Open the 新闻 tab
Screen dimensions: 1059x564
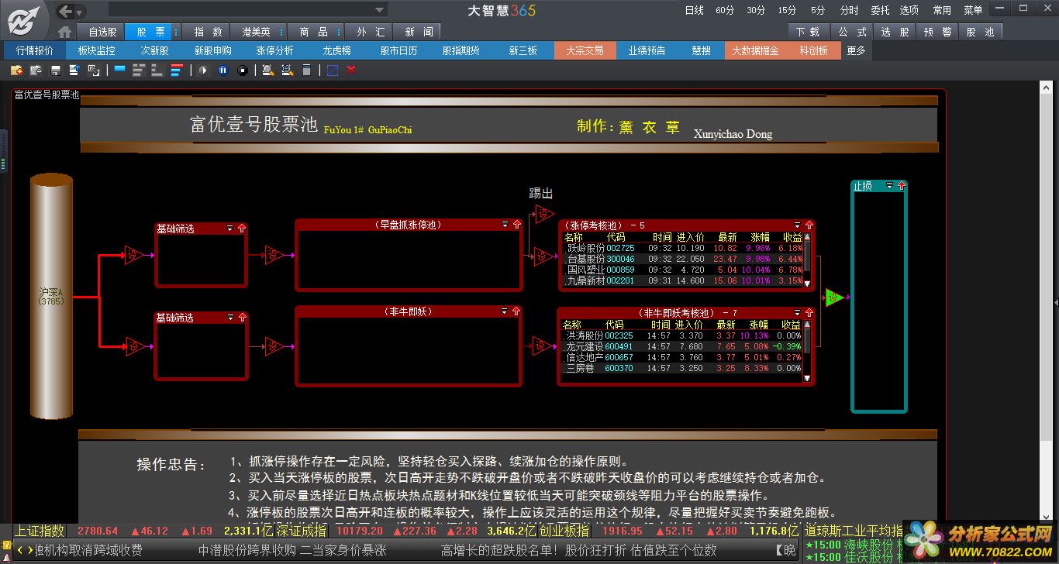coord(419,33)
